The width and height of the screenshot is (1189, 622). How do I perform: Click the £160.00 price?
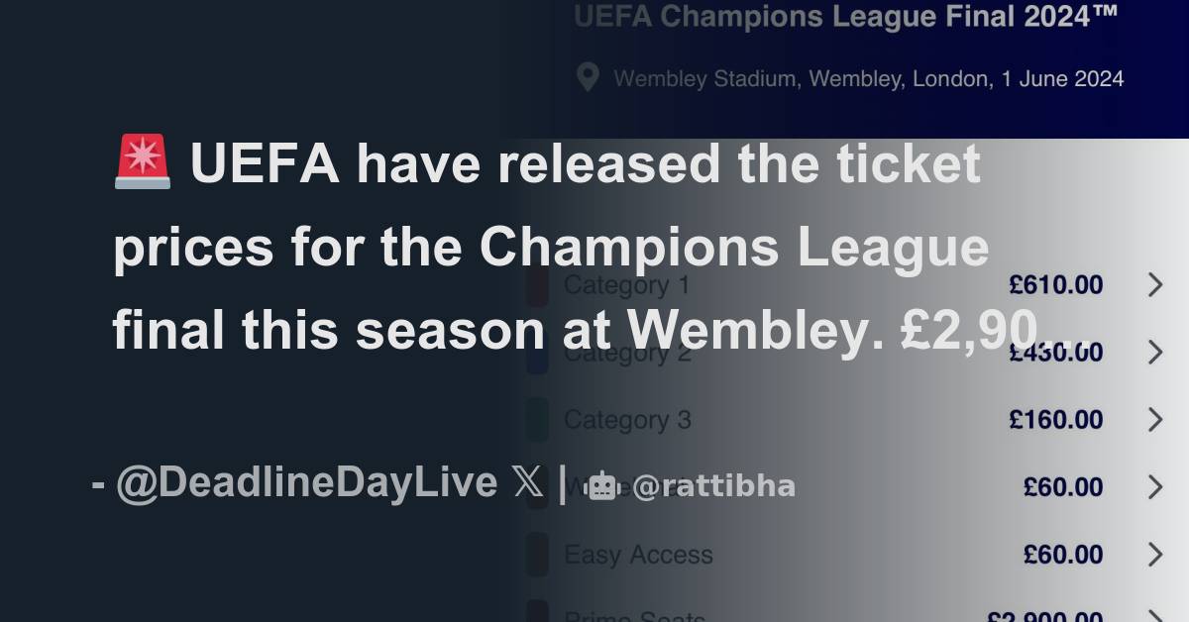(x=1055, y=420)
